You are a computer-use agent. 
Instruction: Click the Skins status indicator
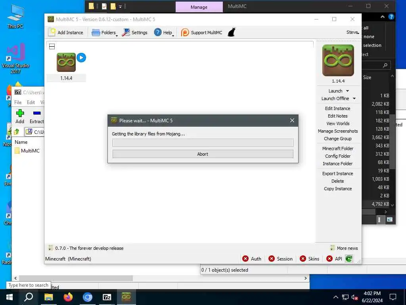tap(309, 259)
